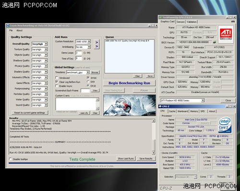Toggle the 64-bit checkbox
Viewport: 240px width, 191px height.
(88, 78)
